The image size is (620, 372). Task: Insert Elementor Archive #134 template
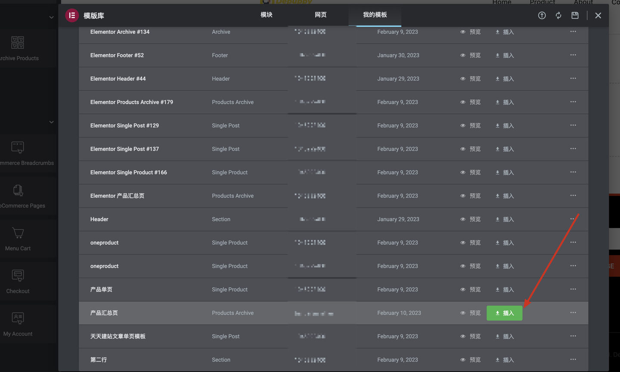505,32
